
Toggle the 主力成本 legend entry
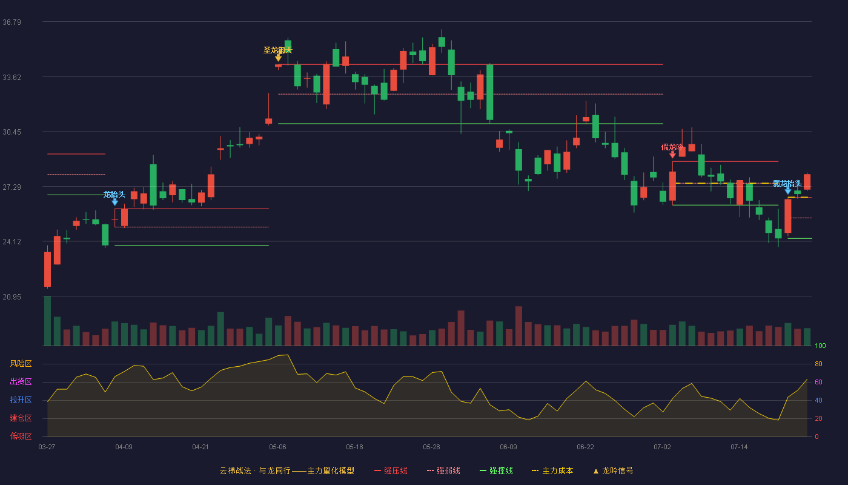pyautogui.click(x=552, y=470)
